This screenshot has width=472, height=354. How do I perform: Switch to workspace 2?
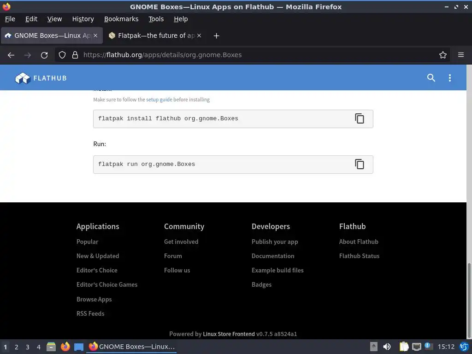17,347
